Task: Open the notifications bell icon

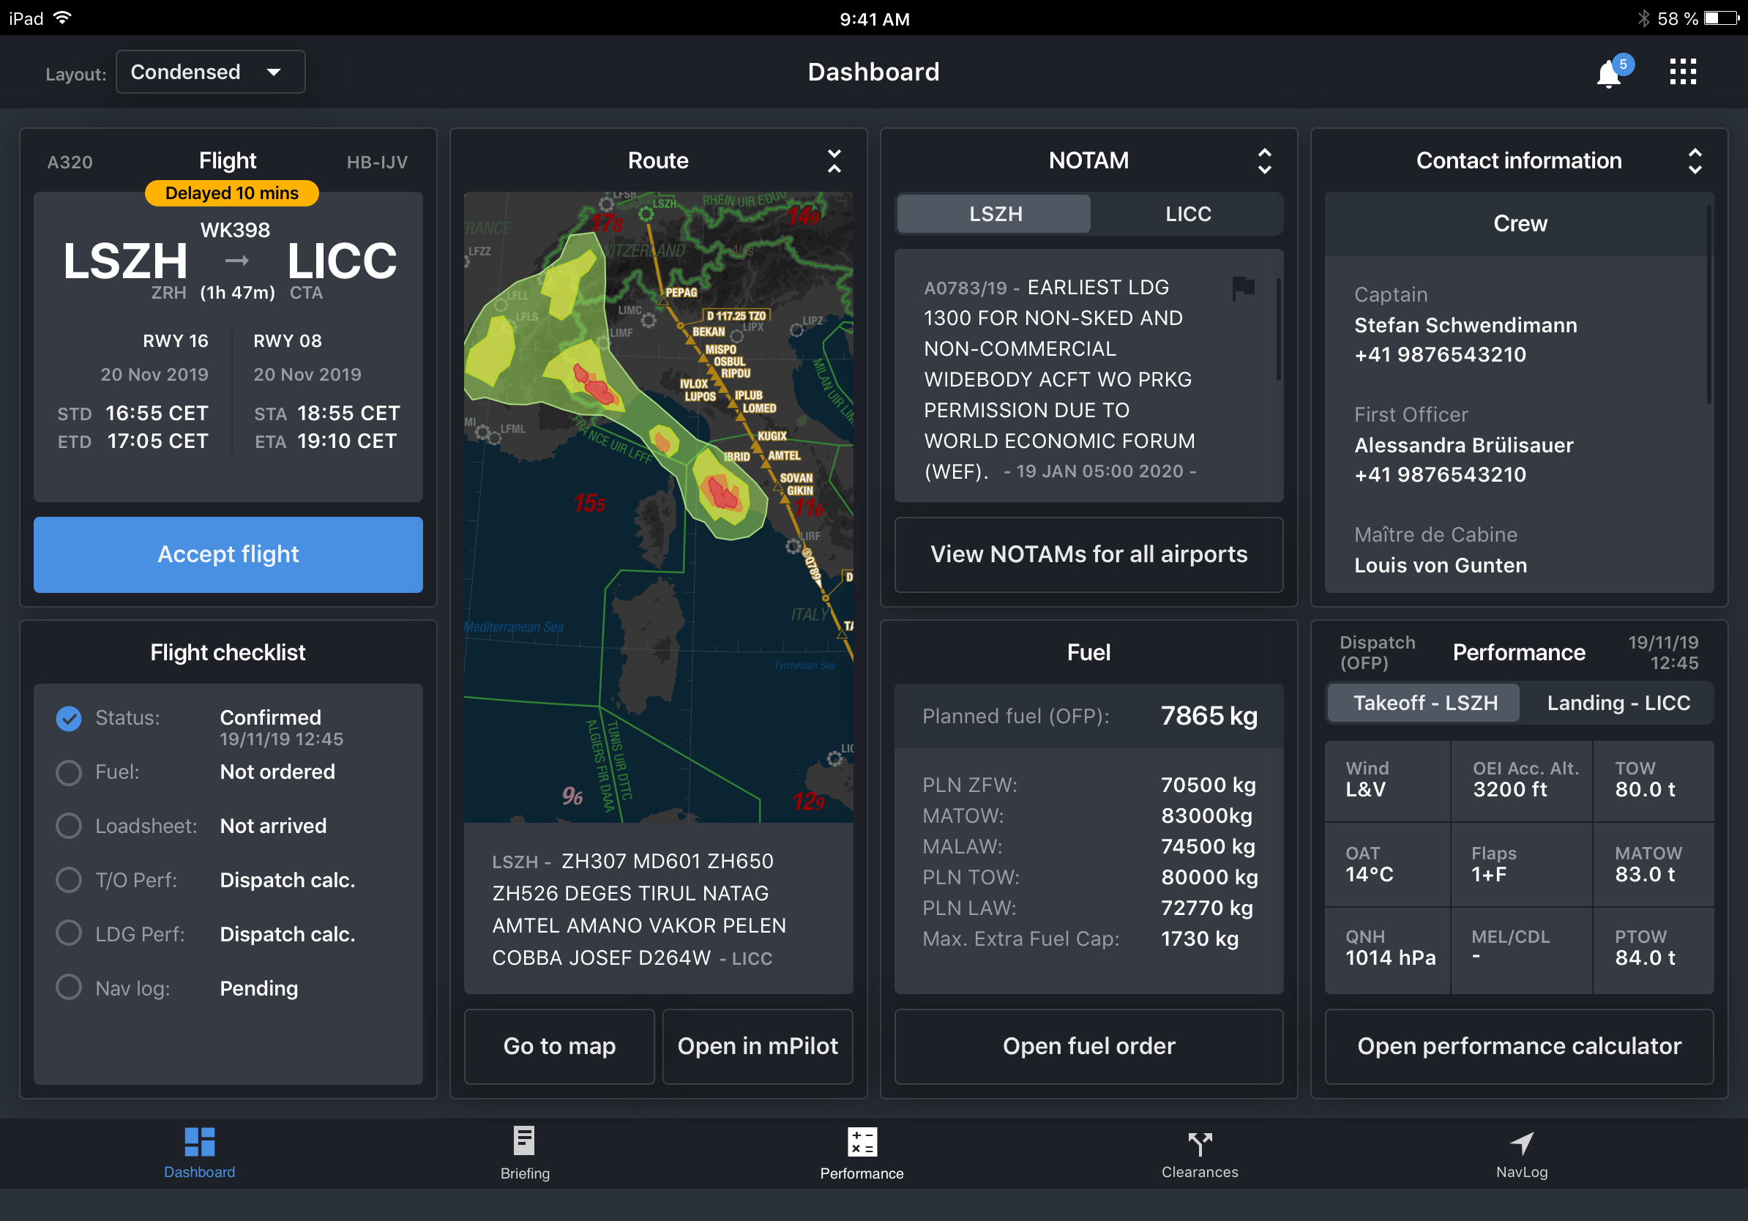Action: tap(1608, 74)
